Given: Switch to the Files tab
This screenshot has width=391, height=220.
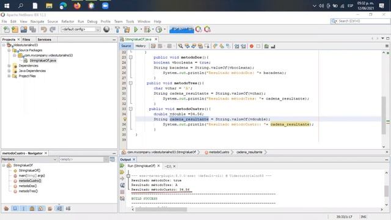Looking at the screenshot, I should coord(26,39).
